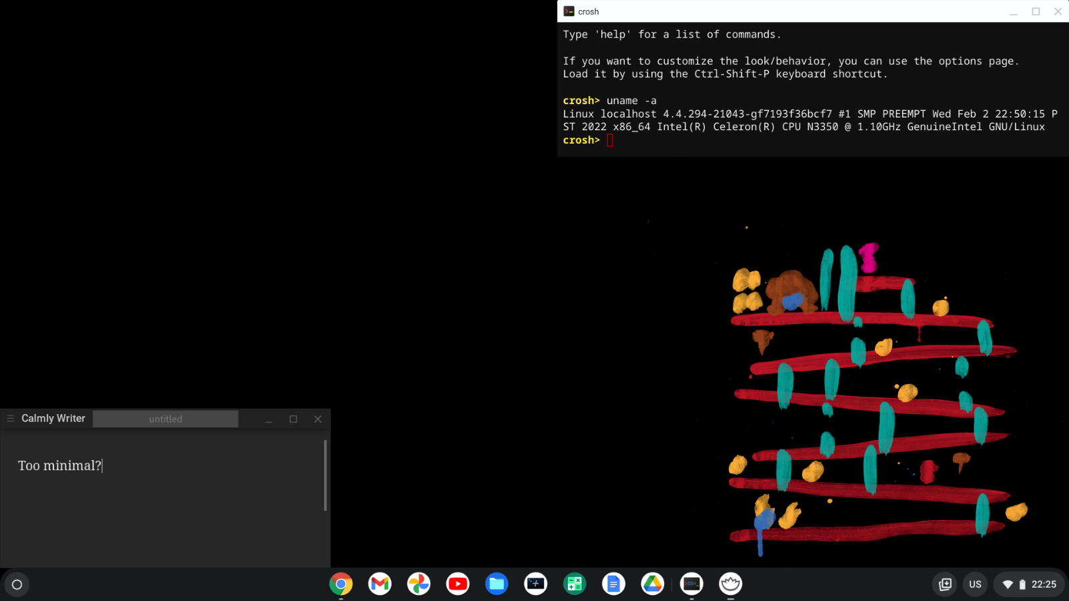Screen dimensions: 1069x601
Task: Open Google Docs from the shelf
Action: pyautogui.click(x=613, y=584)
